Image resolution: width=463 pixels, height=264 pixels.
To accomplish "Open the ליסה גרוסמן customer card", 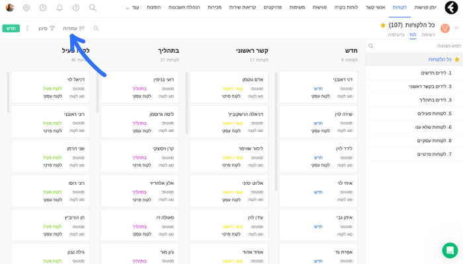I will pos(140,121).
